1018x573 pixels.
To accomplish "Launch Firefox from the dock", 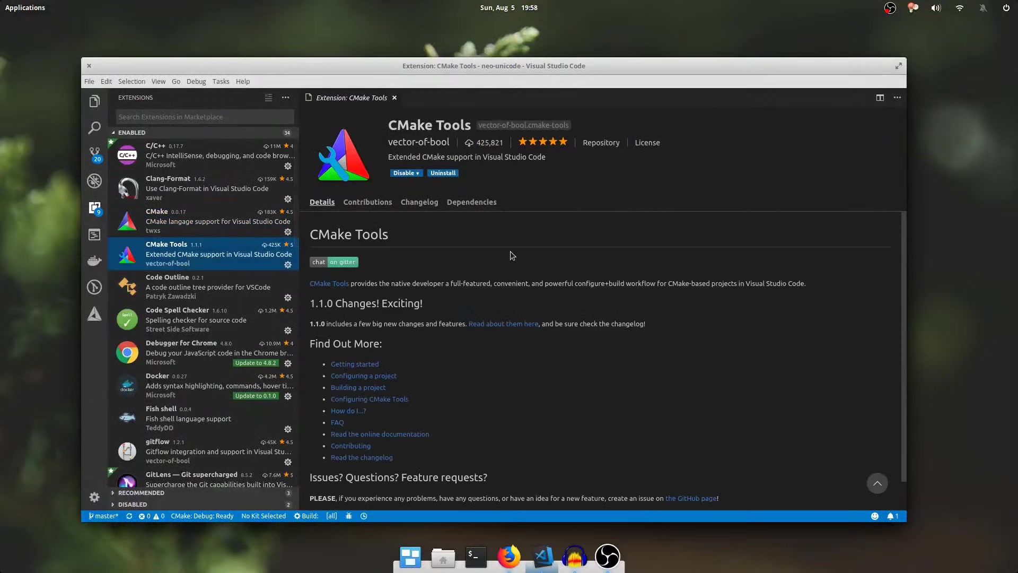I will (509, 557).
